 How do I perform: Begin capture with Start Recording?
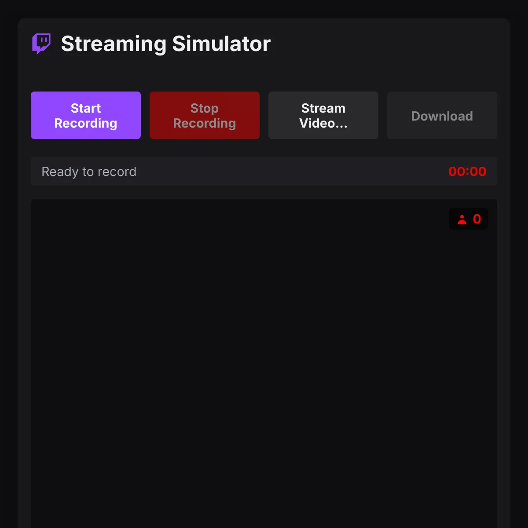point(86,115)
